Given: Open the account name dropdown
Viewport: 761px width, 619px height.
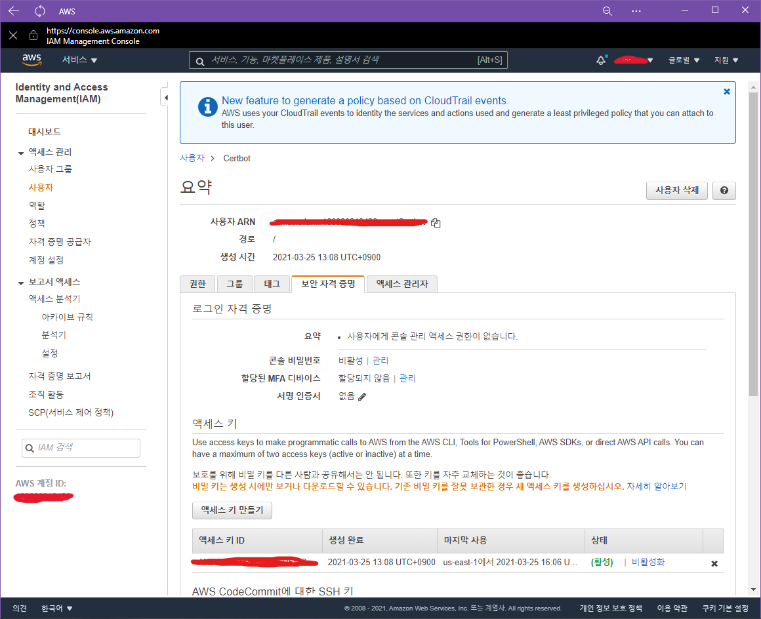Looking at the screenshot, I should [633, 60].
